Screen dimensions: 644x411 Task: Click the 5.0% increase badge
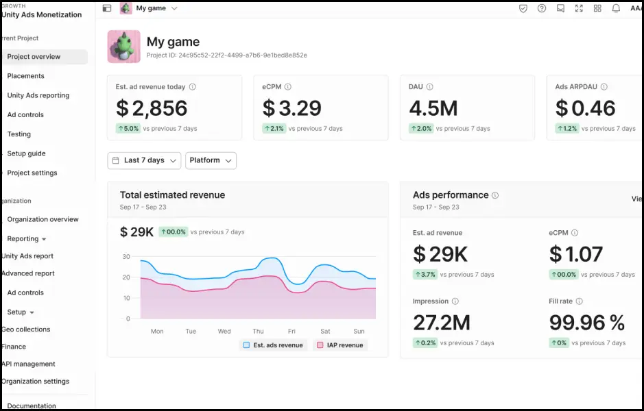(x=128, y=128)
